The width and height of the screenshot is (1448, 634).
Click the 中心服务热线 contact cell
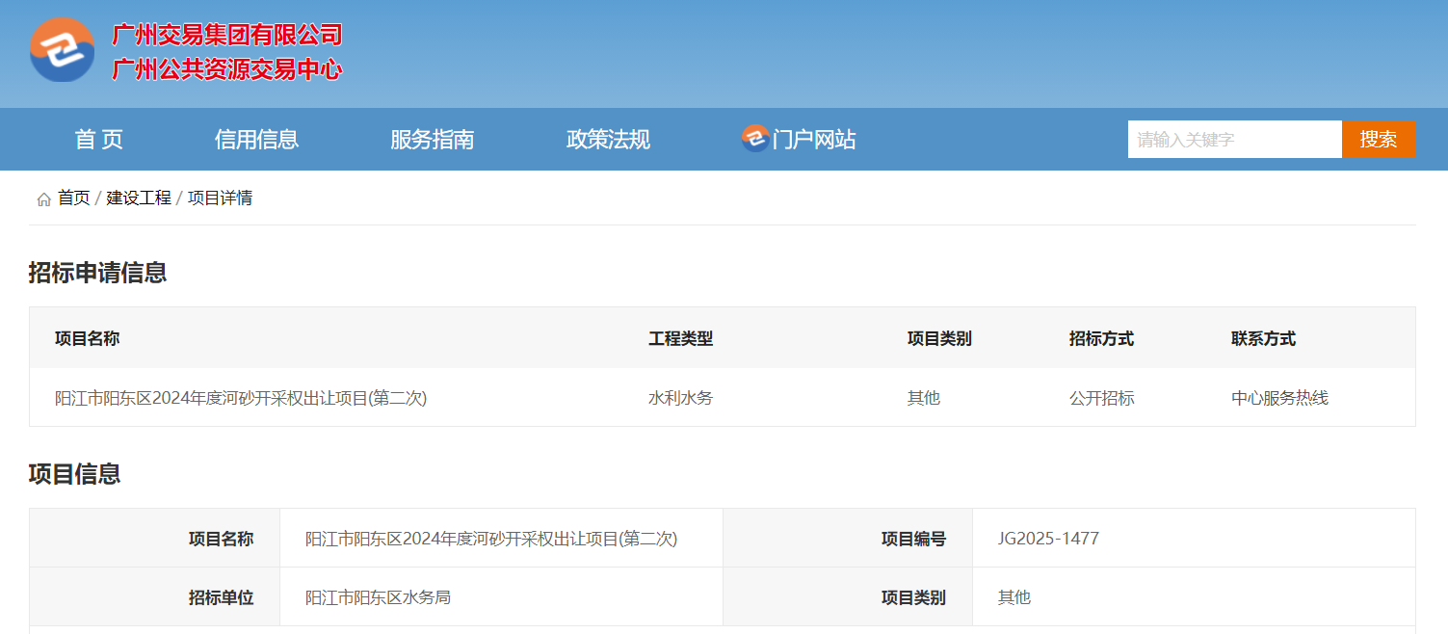[1279, 398]
